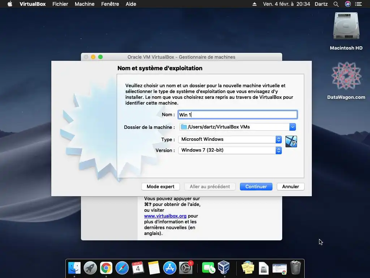
Task: Open the Version dropdown showing Windows 7 (32-bit)
Action: pos(230,150)
